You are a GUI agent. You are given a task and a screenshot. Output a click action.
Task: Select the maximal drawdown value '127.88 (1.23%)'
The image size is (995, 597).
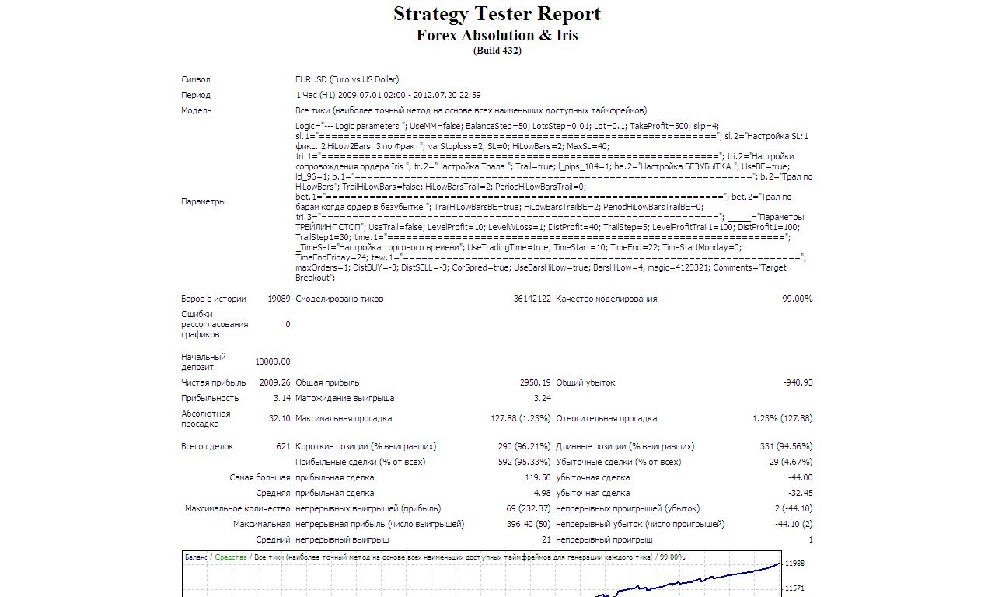pos(521,418)
